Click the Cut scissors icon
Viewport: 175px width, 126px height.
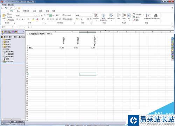click(x=8, y=14)
